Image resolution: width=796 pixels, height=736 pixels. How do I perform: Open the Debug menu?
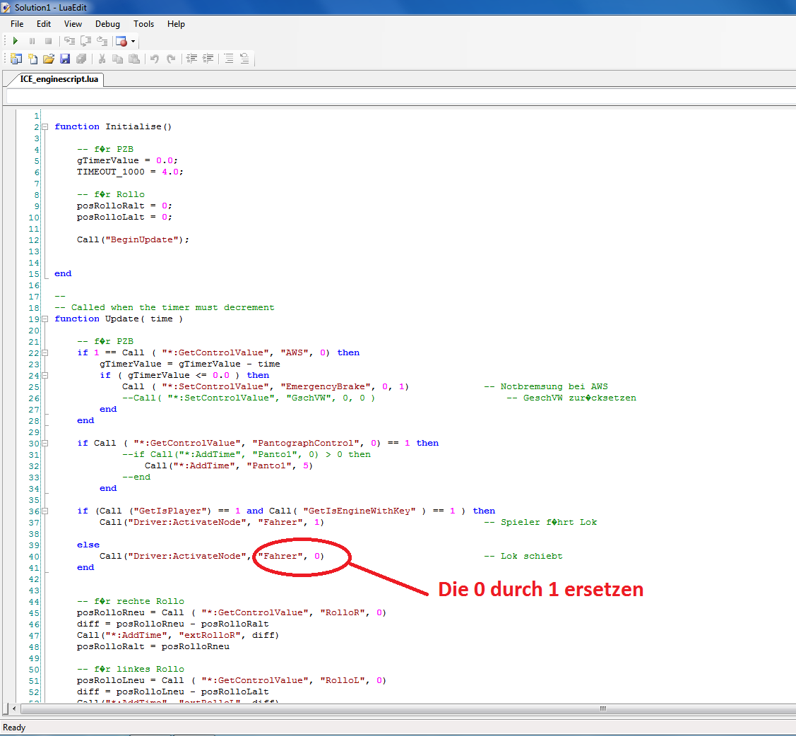coord(107,24)
